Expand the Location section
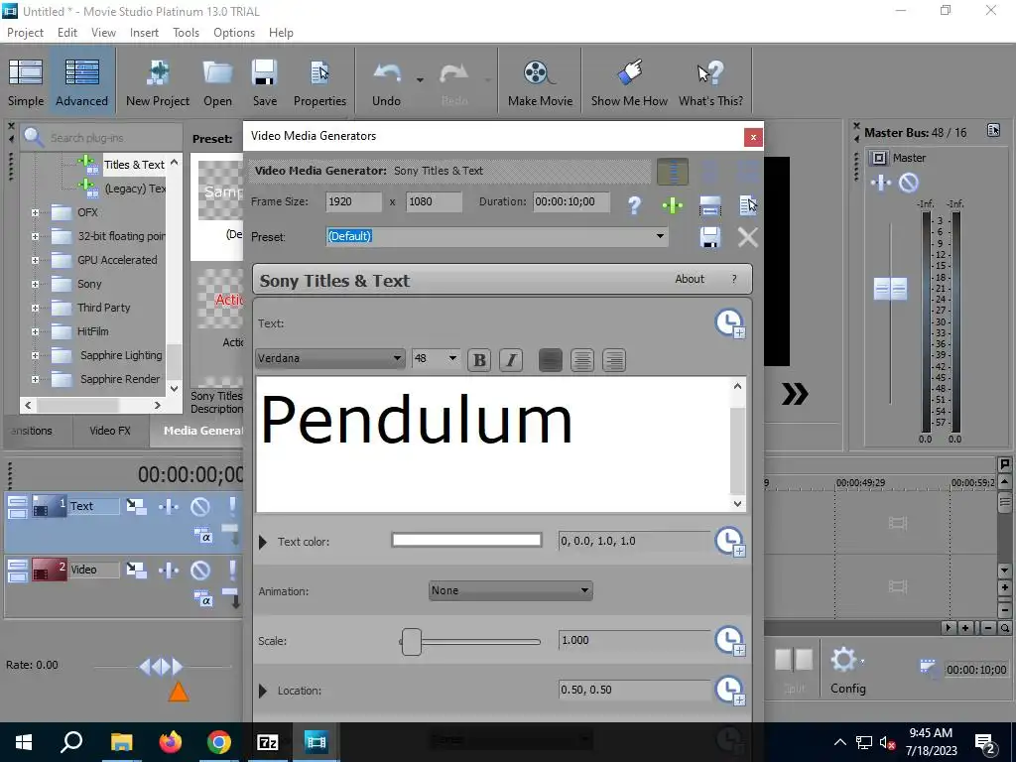 coord(262,691)
